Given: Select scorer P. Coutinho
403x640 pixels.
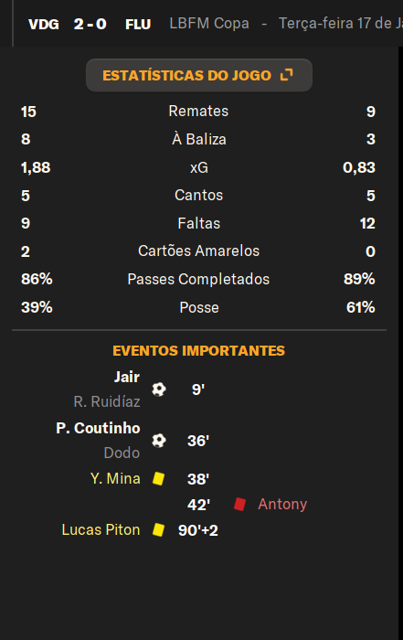Looking at the screenshot, I should click(99, 428).
